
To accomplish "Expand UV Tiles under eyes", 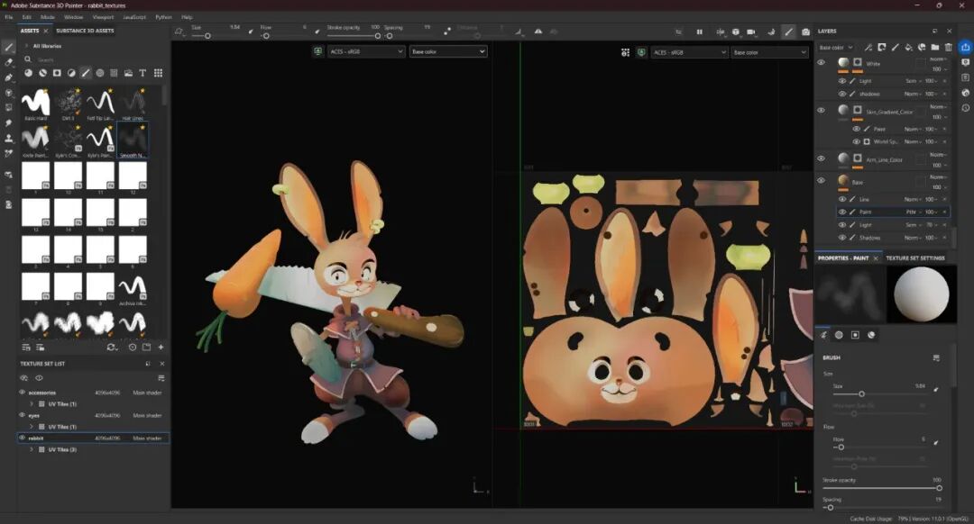I will tap(32, 427).
